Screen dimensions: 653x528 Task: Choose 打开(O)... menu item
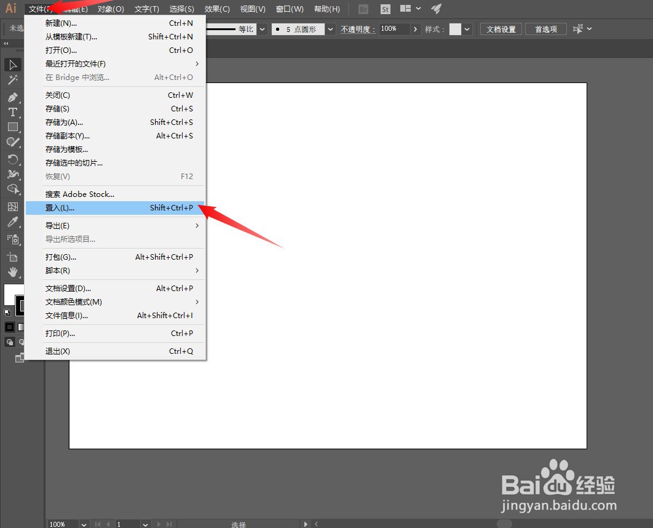point(115,50)
